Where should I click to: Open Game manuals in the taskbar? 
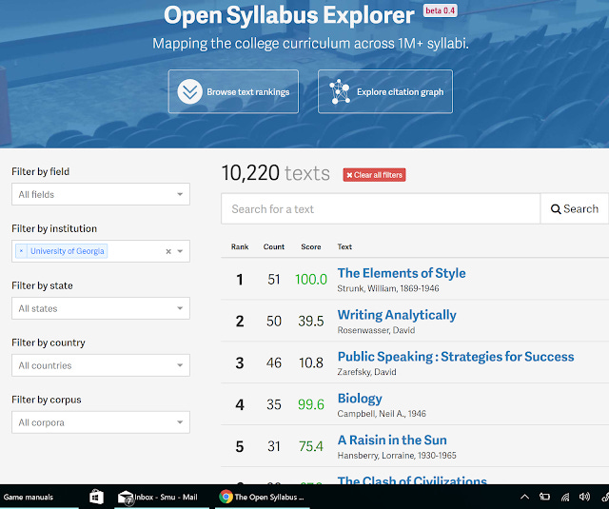click(x=29, y=497)
